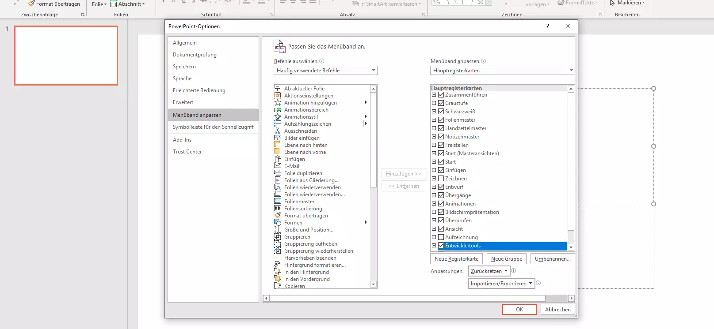Click the Folienmaster icon in command list
Viewport: 714px width, 329px height.
coord(278,201)
